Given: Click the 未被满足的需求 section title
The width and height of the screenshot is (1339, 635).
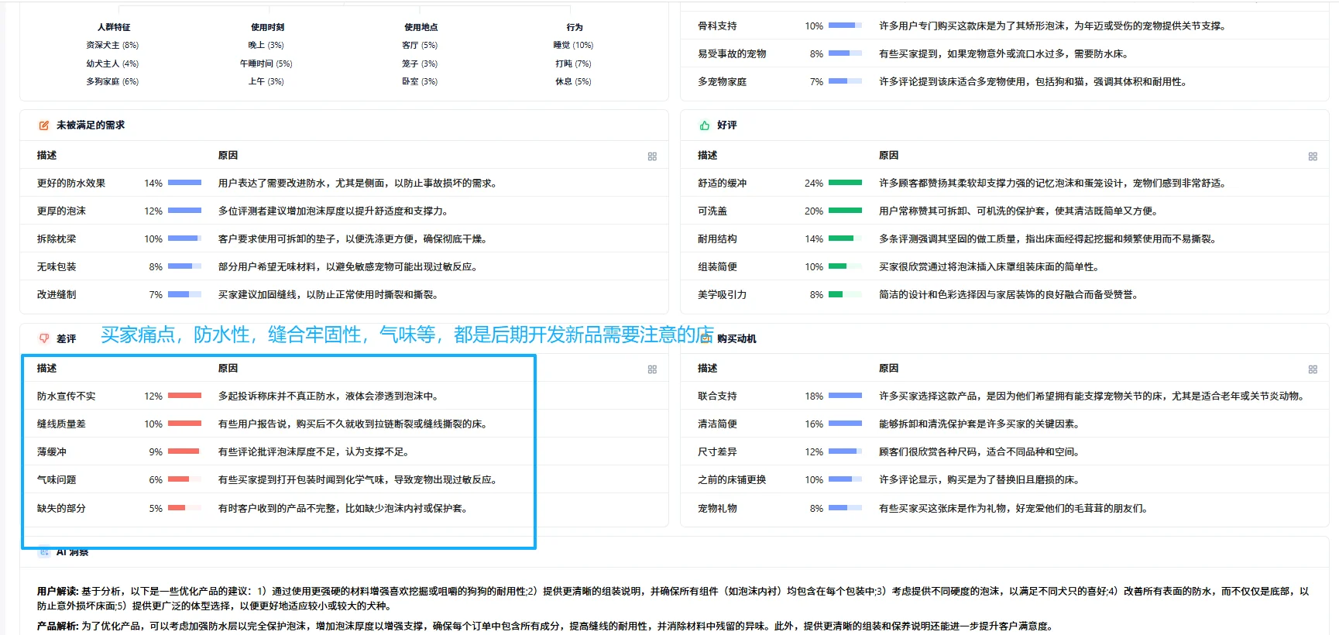Looking at the screenshot, I should [x=90, y=125].
